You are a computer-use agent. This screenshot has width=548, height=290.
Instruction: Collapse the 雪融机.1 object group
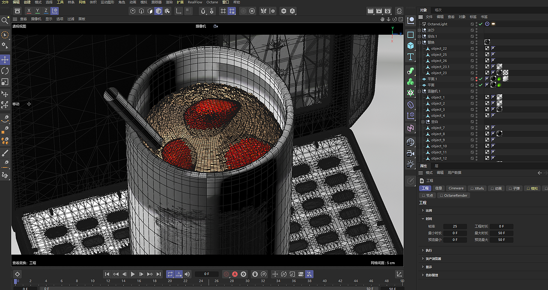[x=419, y=91]
